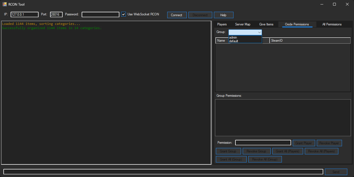Toggle the Use WebSocket RCON checkbox
Image resolution: width=354 pixels, height=177 pixels.
pos(123,14)
